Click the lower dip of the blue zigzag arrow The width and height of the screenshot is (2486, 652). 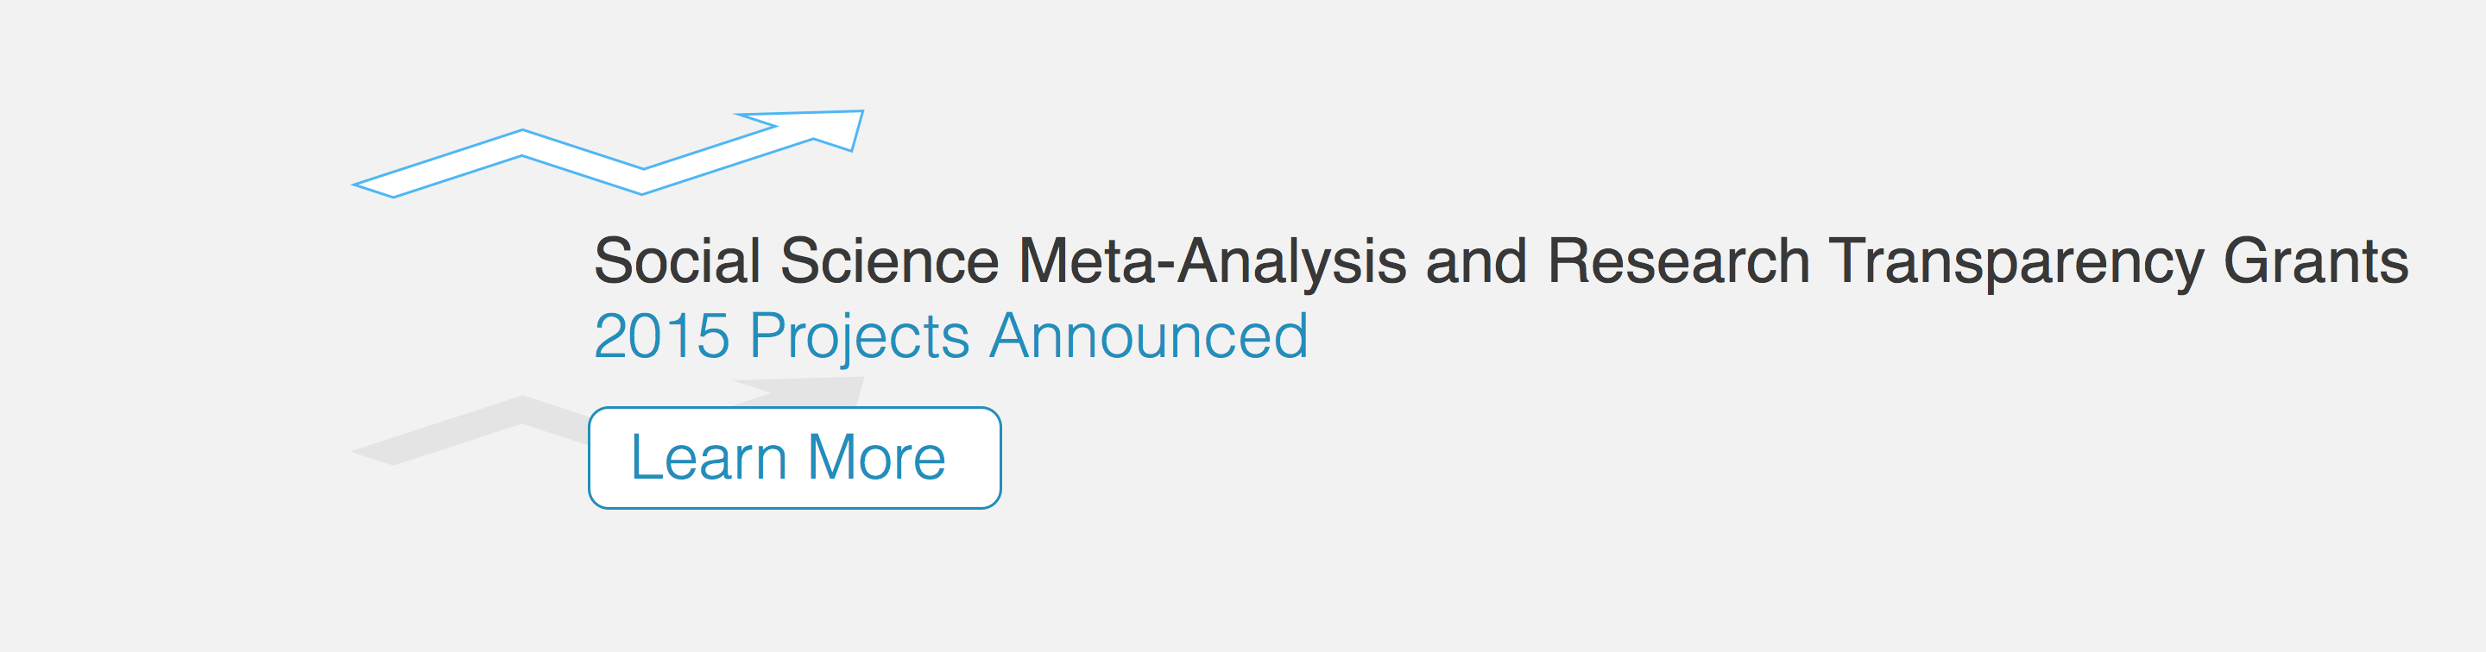(x=643, y=181)
